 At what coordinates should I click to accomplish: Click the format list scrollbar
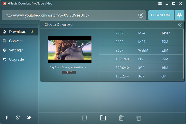pyautogui.click(x=183, y=54)
